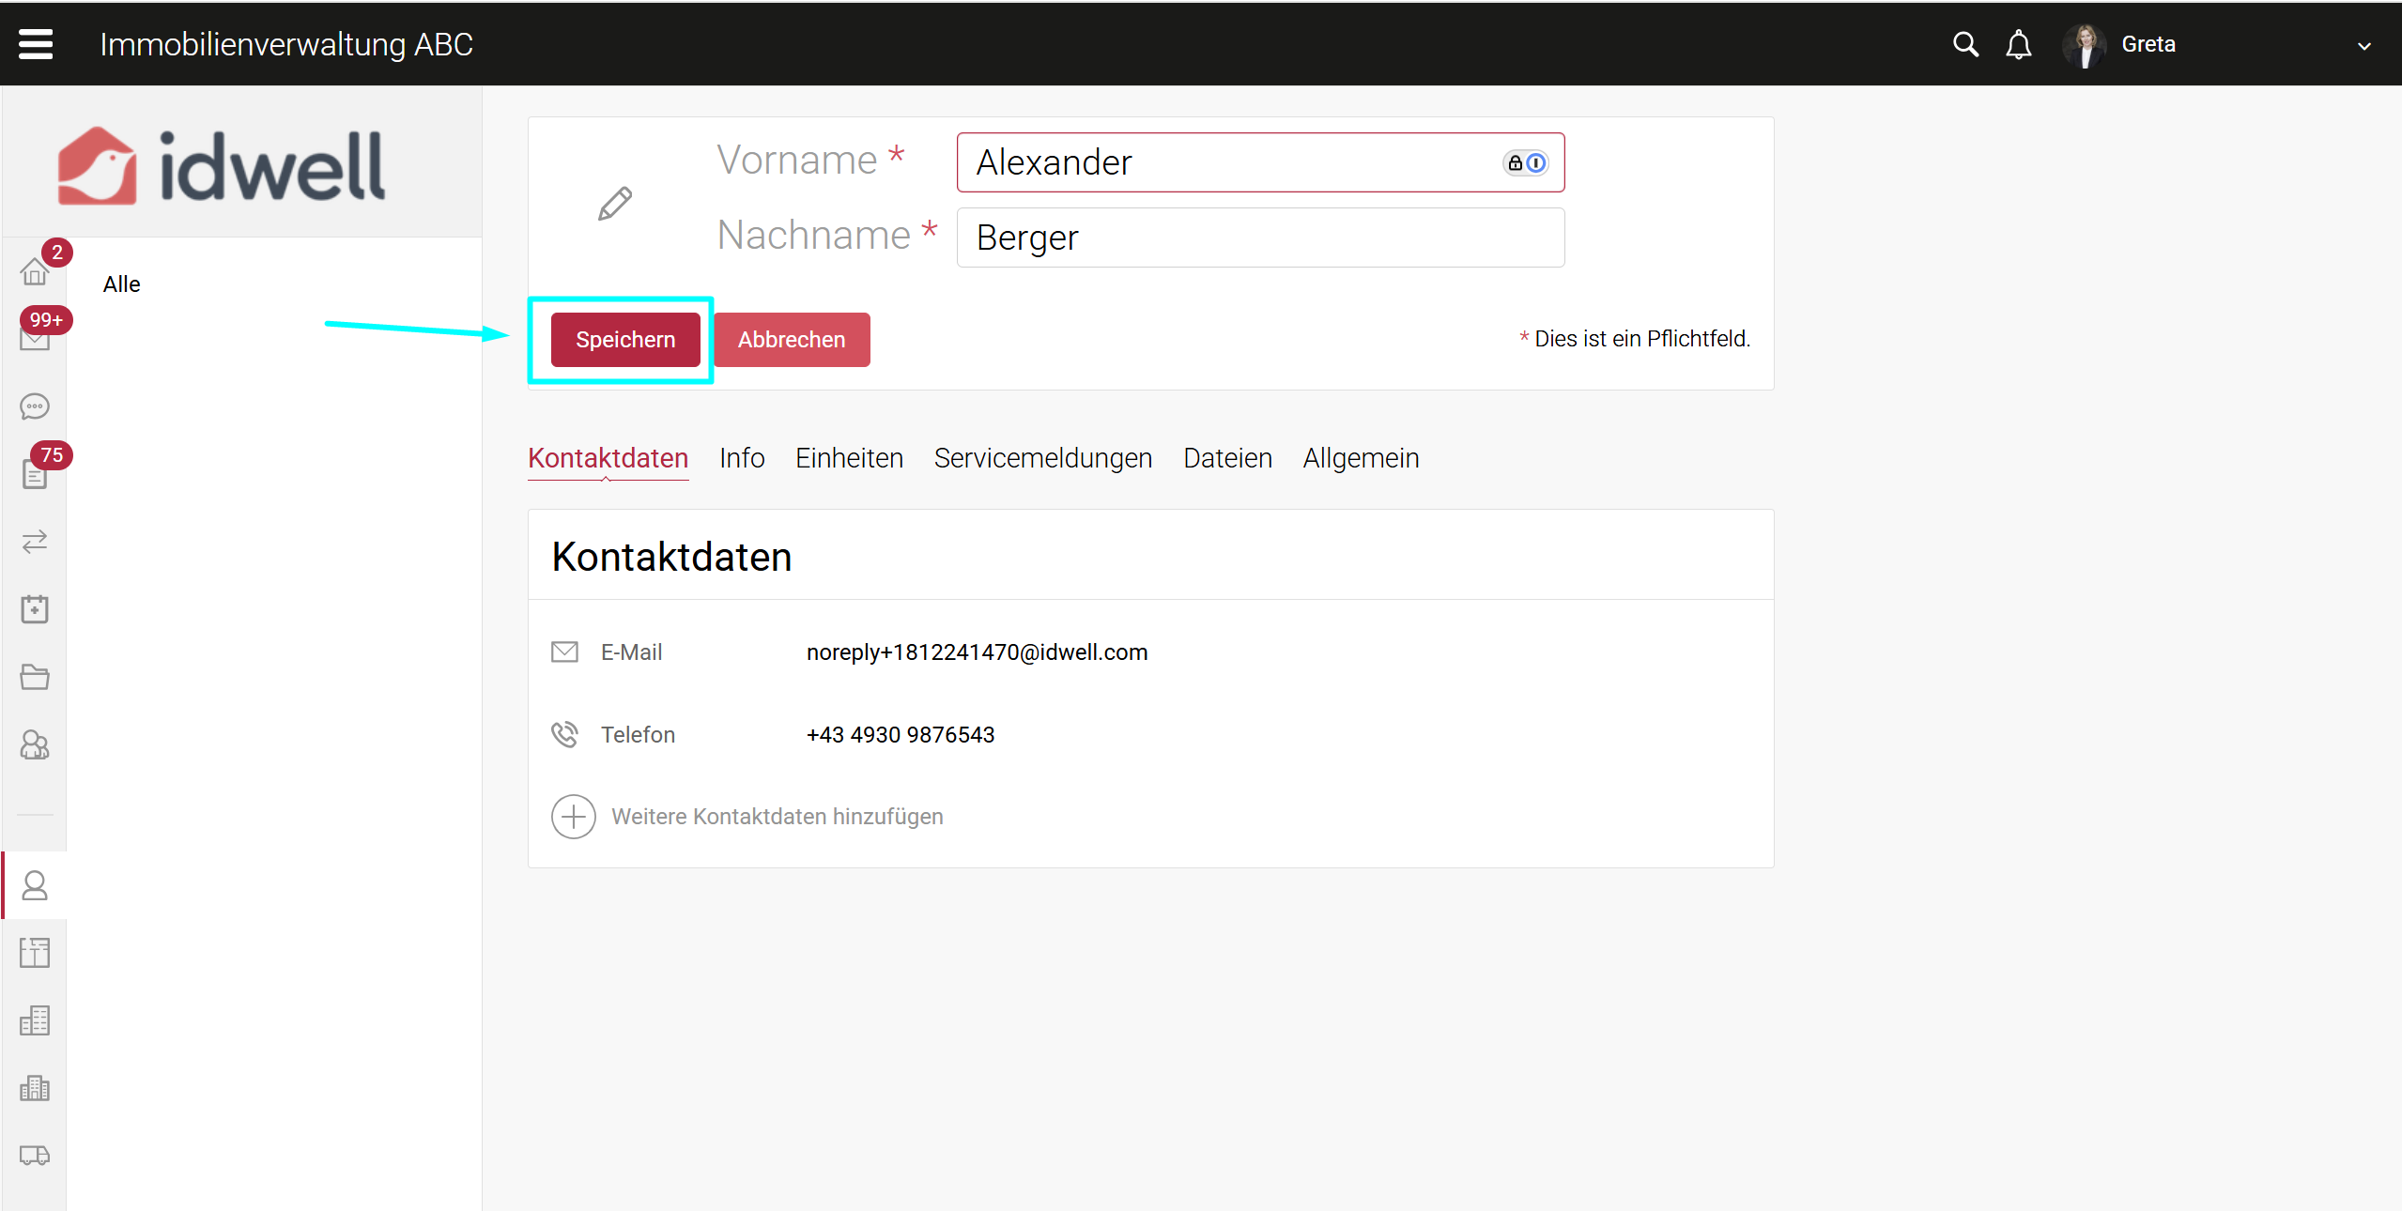Save changes with Speichern button

click(x=625, y=340)
